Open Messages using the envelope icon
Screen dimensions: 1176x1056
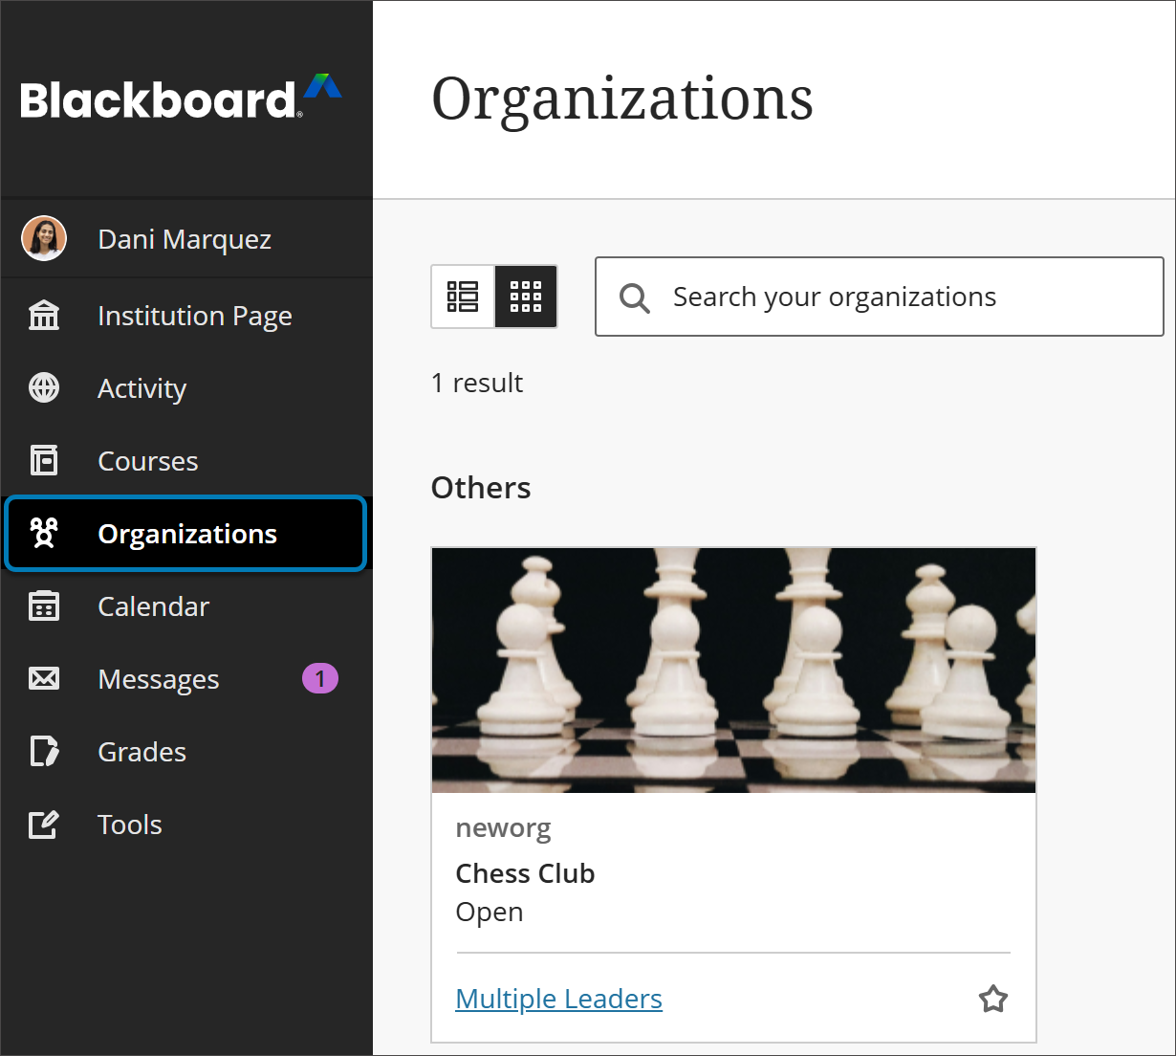44,678
